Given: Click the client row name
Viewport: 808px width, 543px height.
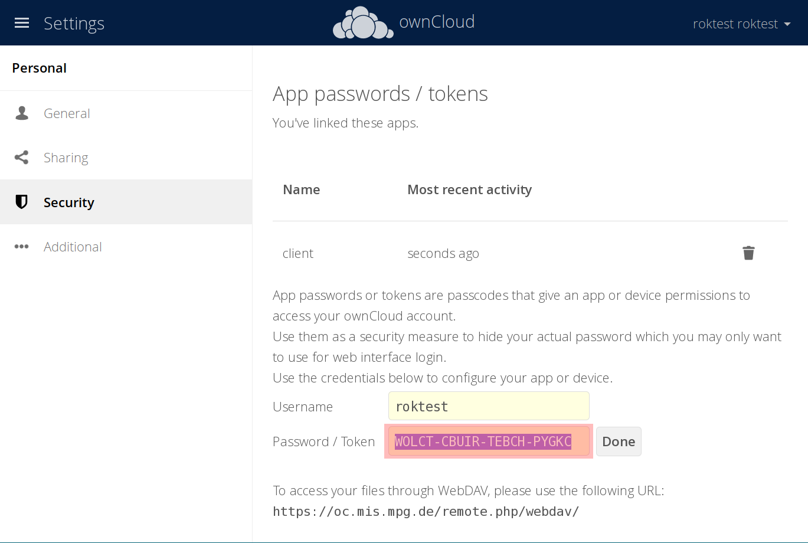Looking at the screenshot, I should [298, 253].
